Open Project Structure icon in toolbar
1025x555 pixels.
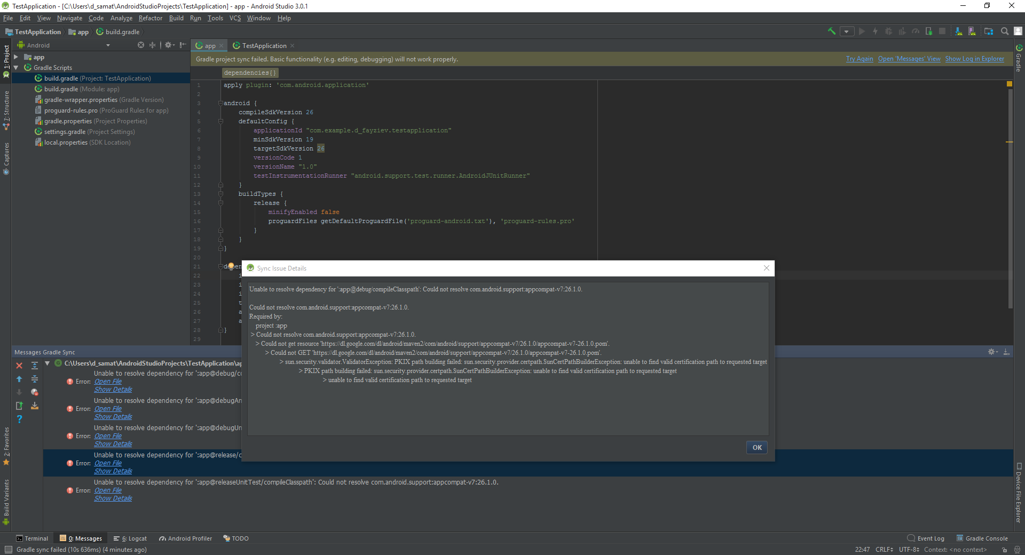tap(989, 31)
